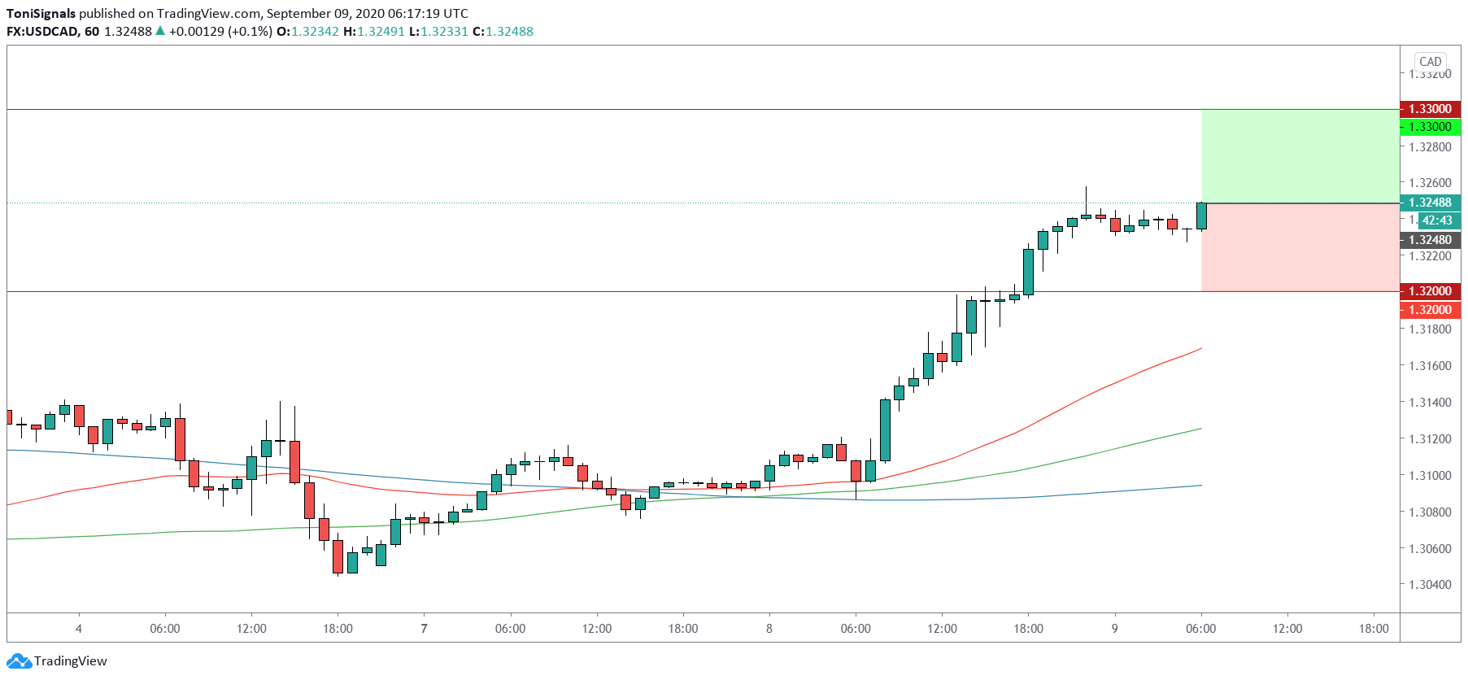1468x680 pixels.
Task: Click the bright red 1.32000 stop label
Action: pos(1430,310)
